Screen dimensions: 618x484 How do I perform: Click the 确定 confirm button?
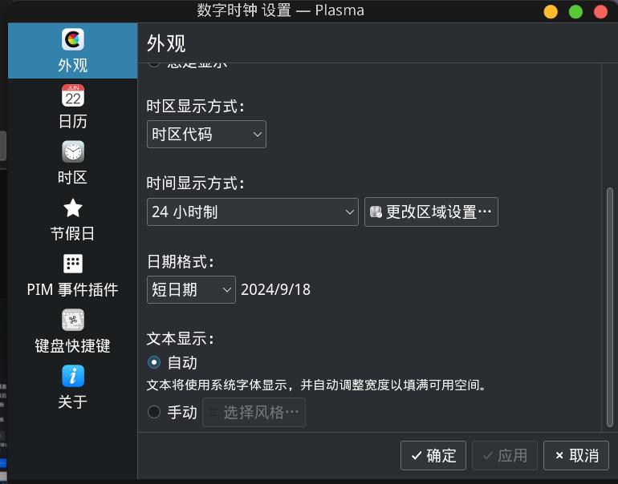click(433, 456)
